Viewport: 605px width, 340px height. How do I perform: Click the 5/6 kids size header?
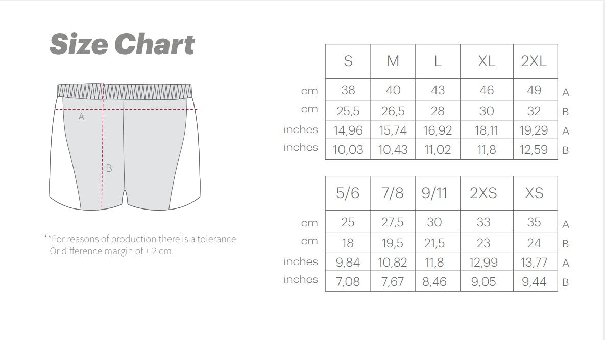tap(348, 193)
